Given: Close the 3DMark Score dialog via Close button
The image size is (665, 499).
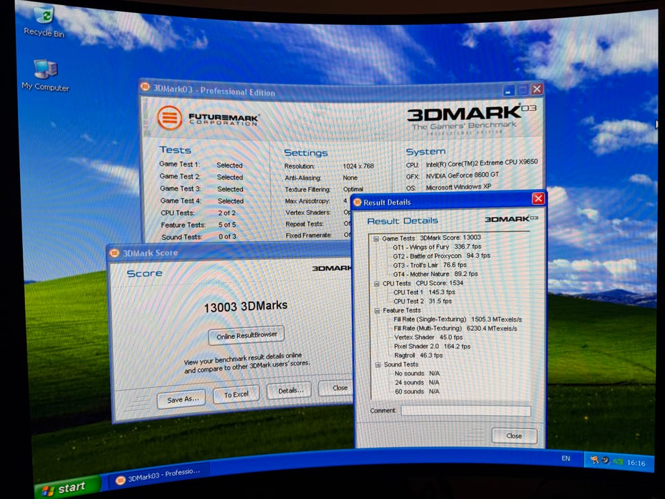Looking at the screenshot, I should pos(337,388).
